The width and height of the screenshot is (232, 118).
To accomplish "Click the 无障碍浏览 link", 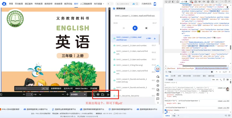I will [146, 4].
